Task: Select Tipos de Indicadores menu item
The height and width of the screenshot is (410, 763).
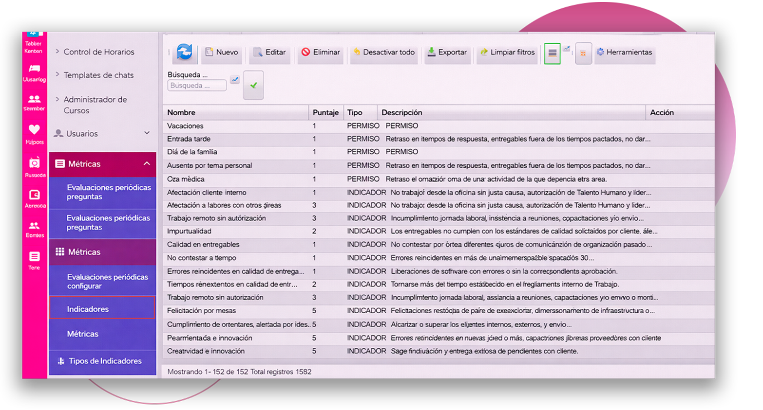Action: (x=105, y=361)
